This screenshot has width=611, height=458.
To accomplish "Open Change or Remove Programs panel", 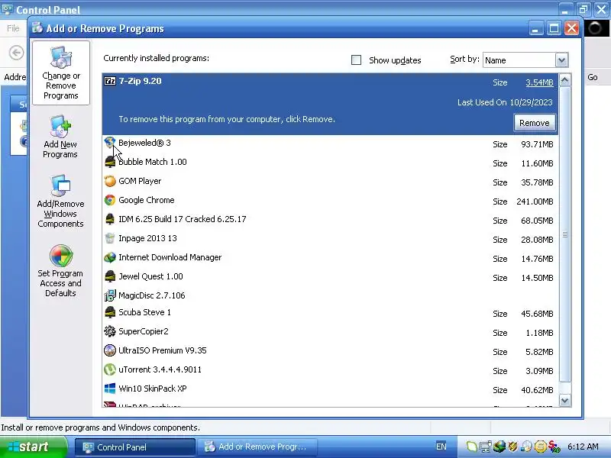I will [61, 73].
